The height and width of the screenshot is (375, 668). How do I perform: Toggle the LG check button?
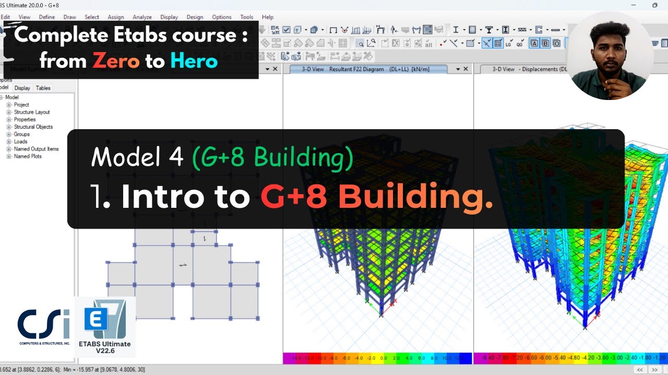coord(509,43)
